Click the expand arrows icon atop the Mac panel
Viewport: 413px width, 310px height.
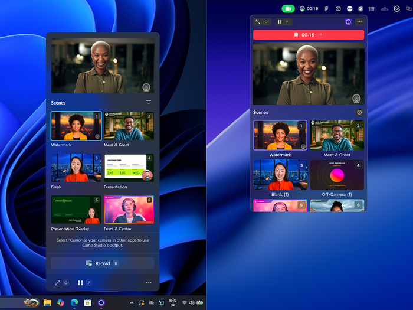(258, 22)
